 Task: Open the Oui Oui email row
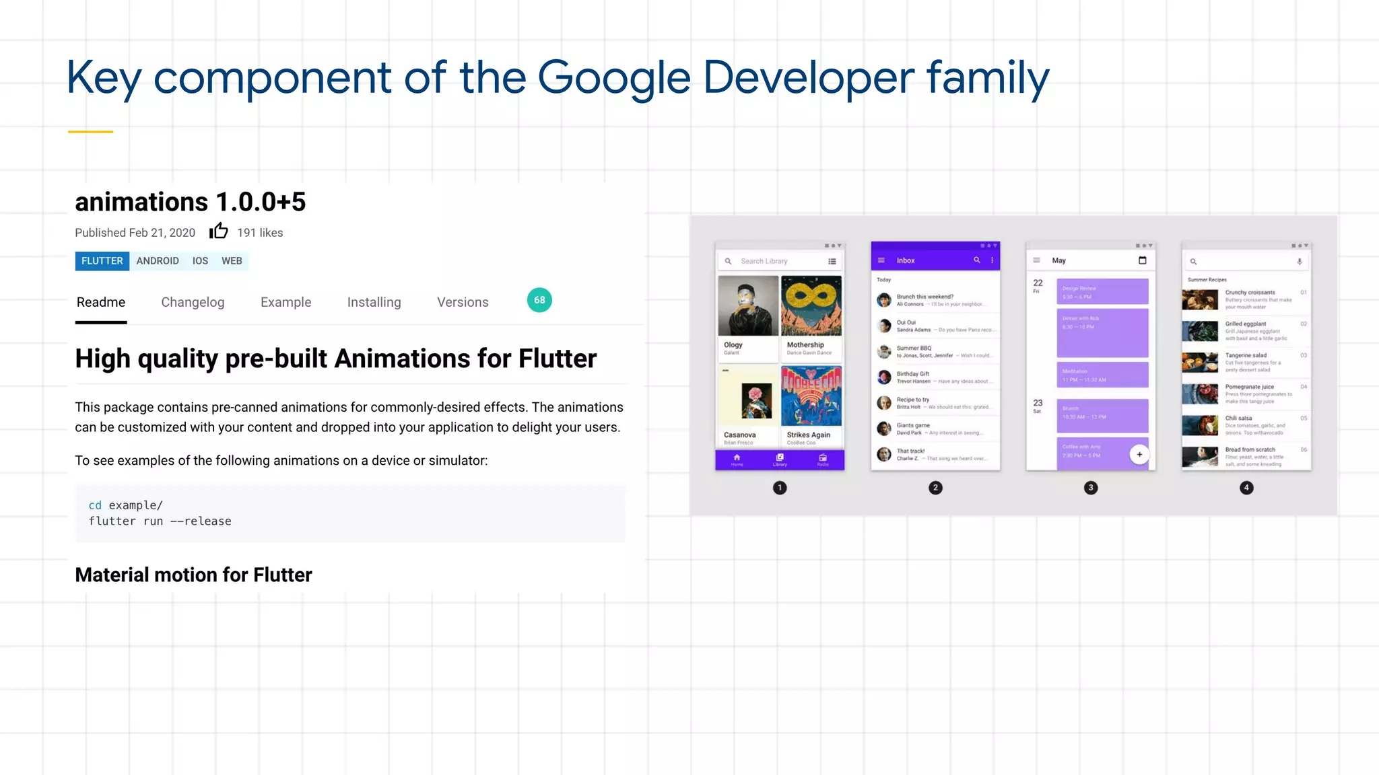coord(936,326)
